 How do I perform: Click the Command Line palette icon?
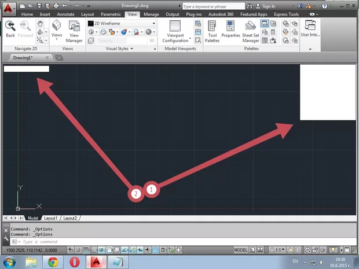click(265, 23)
